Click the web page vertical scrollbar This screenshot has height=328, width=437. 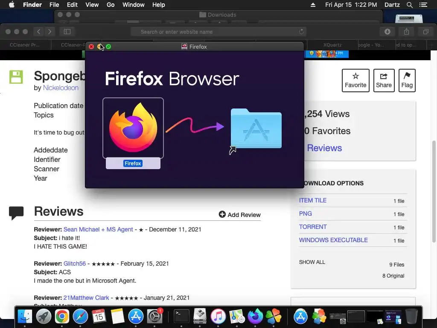pos(434,191)
